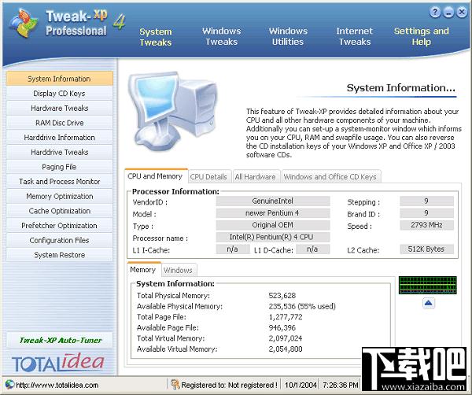Click Available Page File value 946,396
This screenshot has width=472, height=395.
pos(282,327)
